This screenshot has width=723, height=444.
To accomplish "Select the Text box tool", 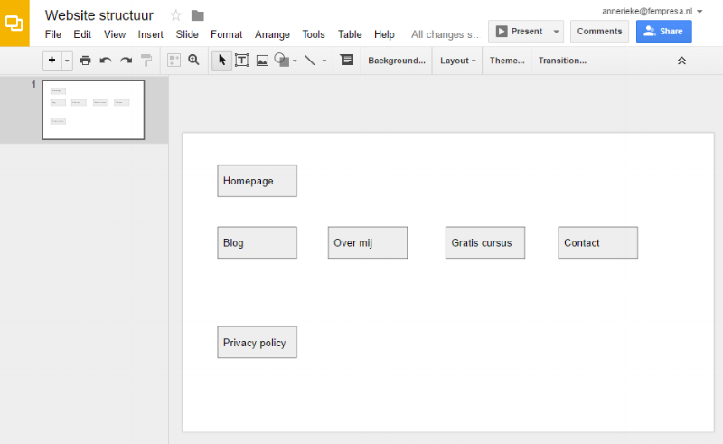I will (x=241, y=61).
